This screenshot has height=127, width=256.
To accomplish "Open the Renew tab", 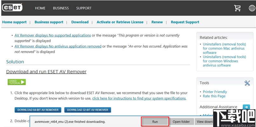I will [x=157, y=22].
